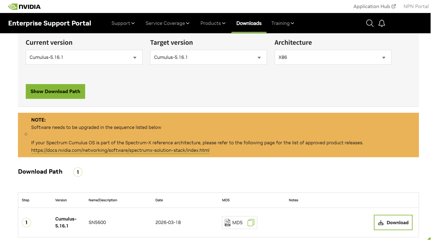436x248 pixels.
Task: Expand the Service Coverage menu
Action: (x=167, y=23)
